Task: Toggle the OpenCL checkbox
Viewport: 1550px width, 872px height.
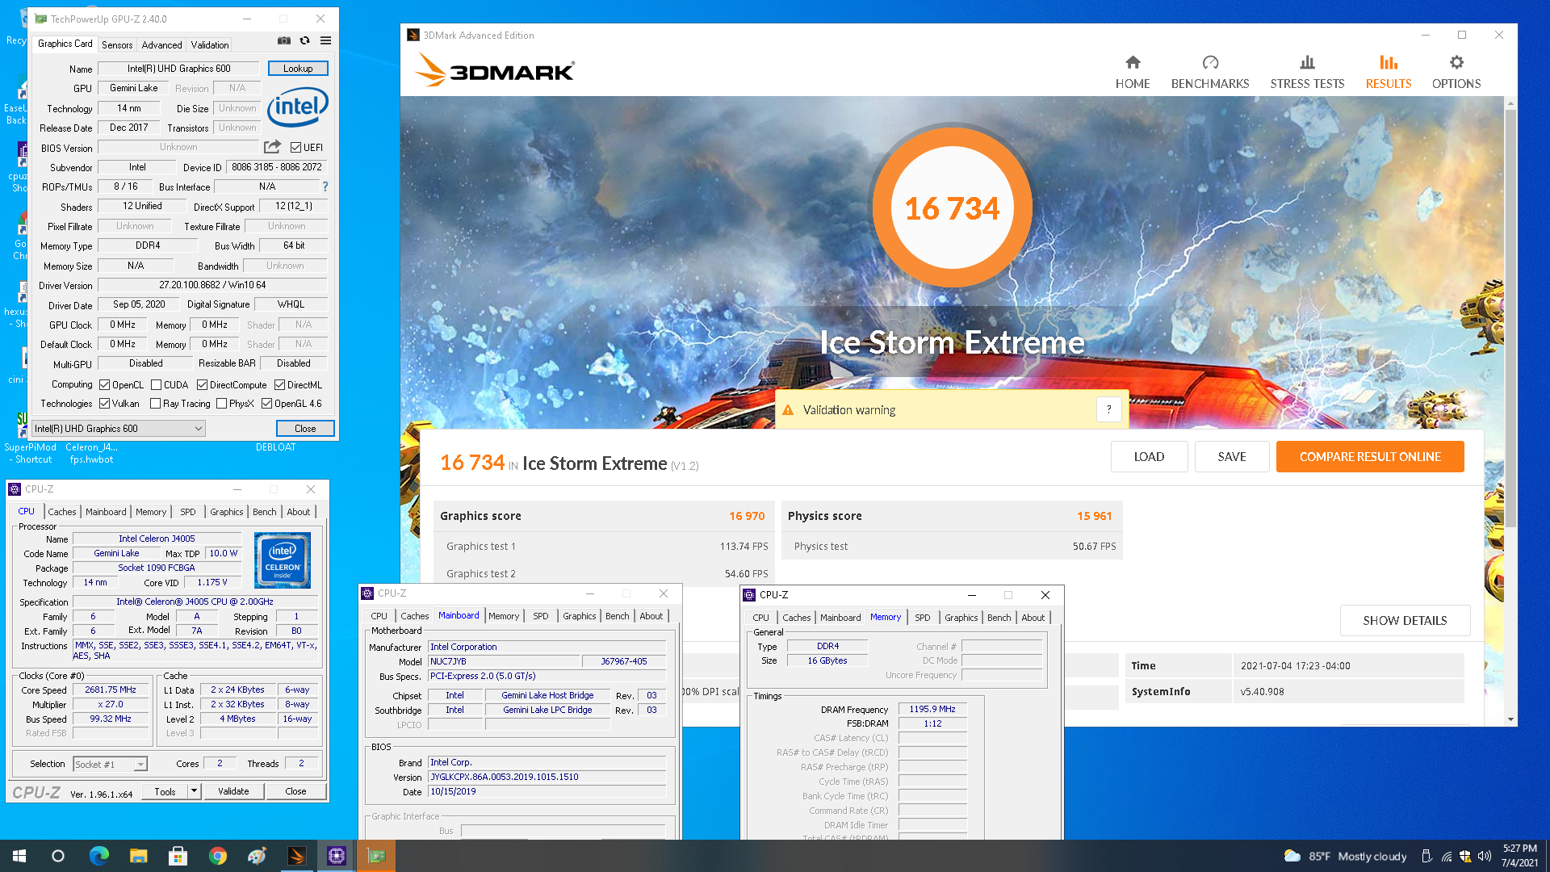Action: [105, 385]
